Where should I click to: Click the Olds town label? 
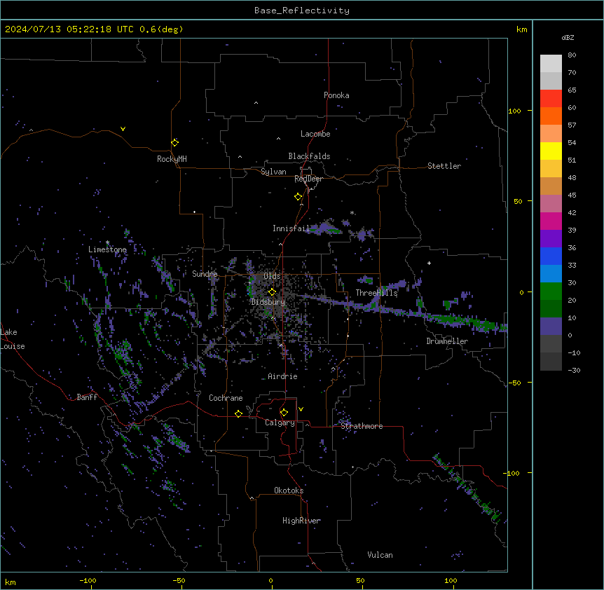272,276
